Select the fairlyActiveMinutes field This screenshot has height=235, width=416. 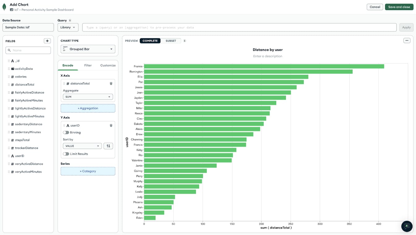pyautogui.click(x=29, y=101)
